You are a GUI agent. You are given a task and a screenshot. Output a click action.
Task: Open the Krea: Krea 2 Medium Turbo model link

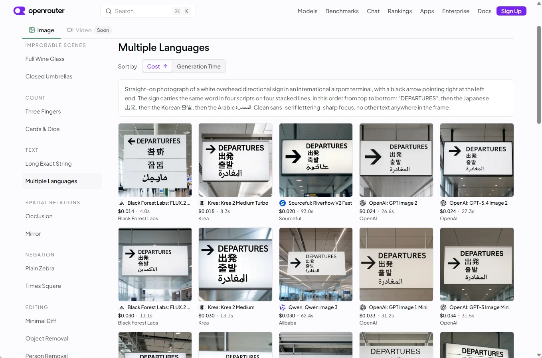click(x=238, y=203)
